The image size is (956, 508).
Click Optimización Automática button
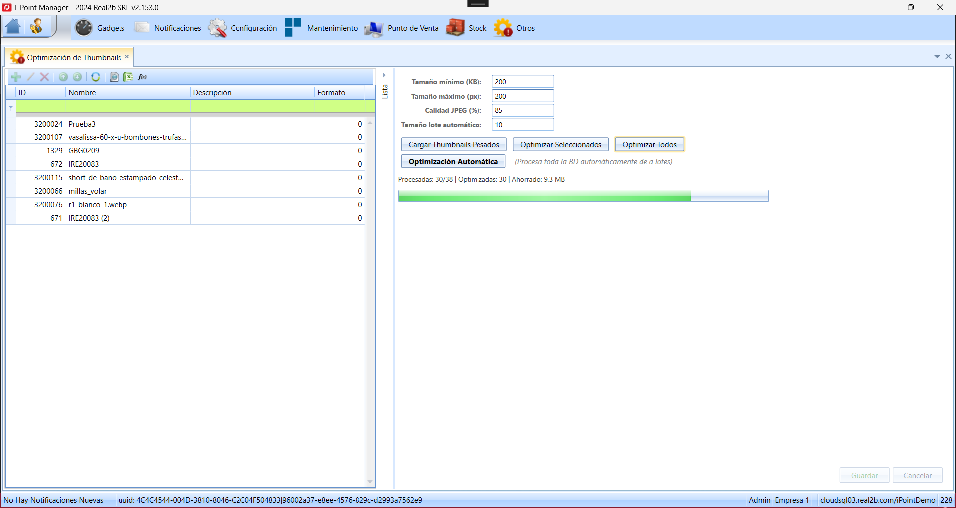pos(453,162)
